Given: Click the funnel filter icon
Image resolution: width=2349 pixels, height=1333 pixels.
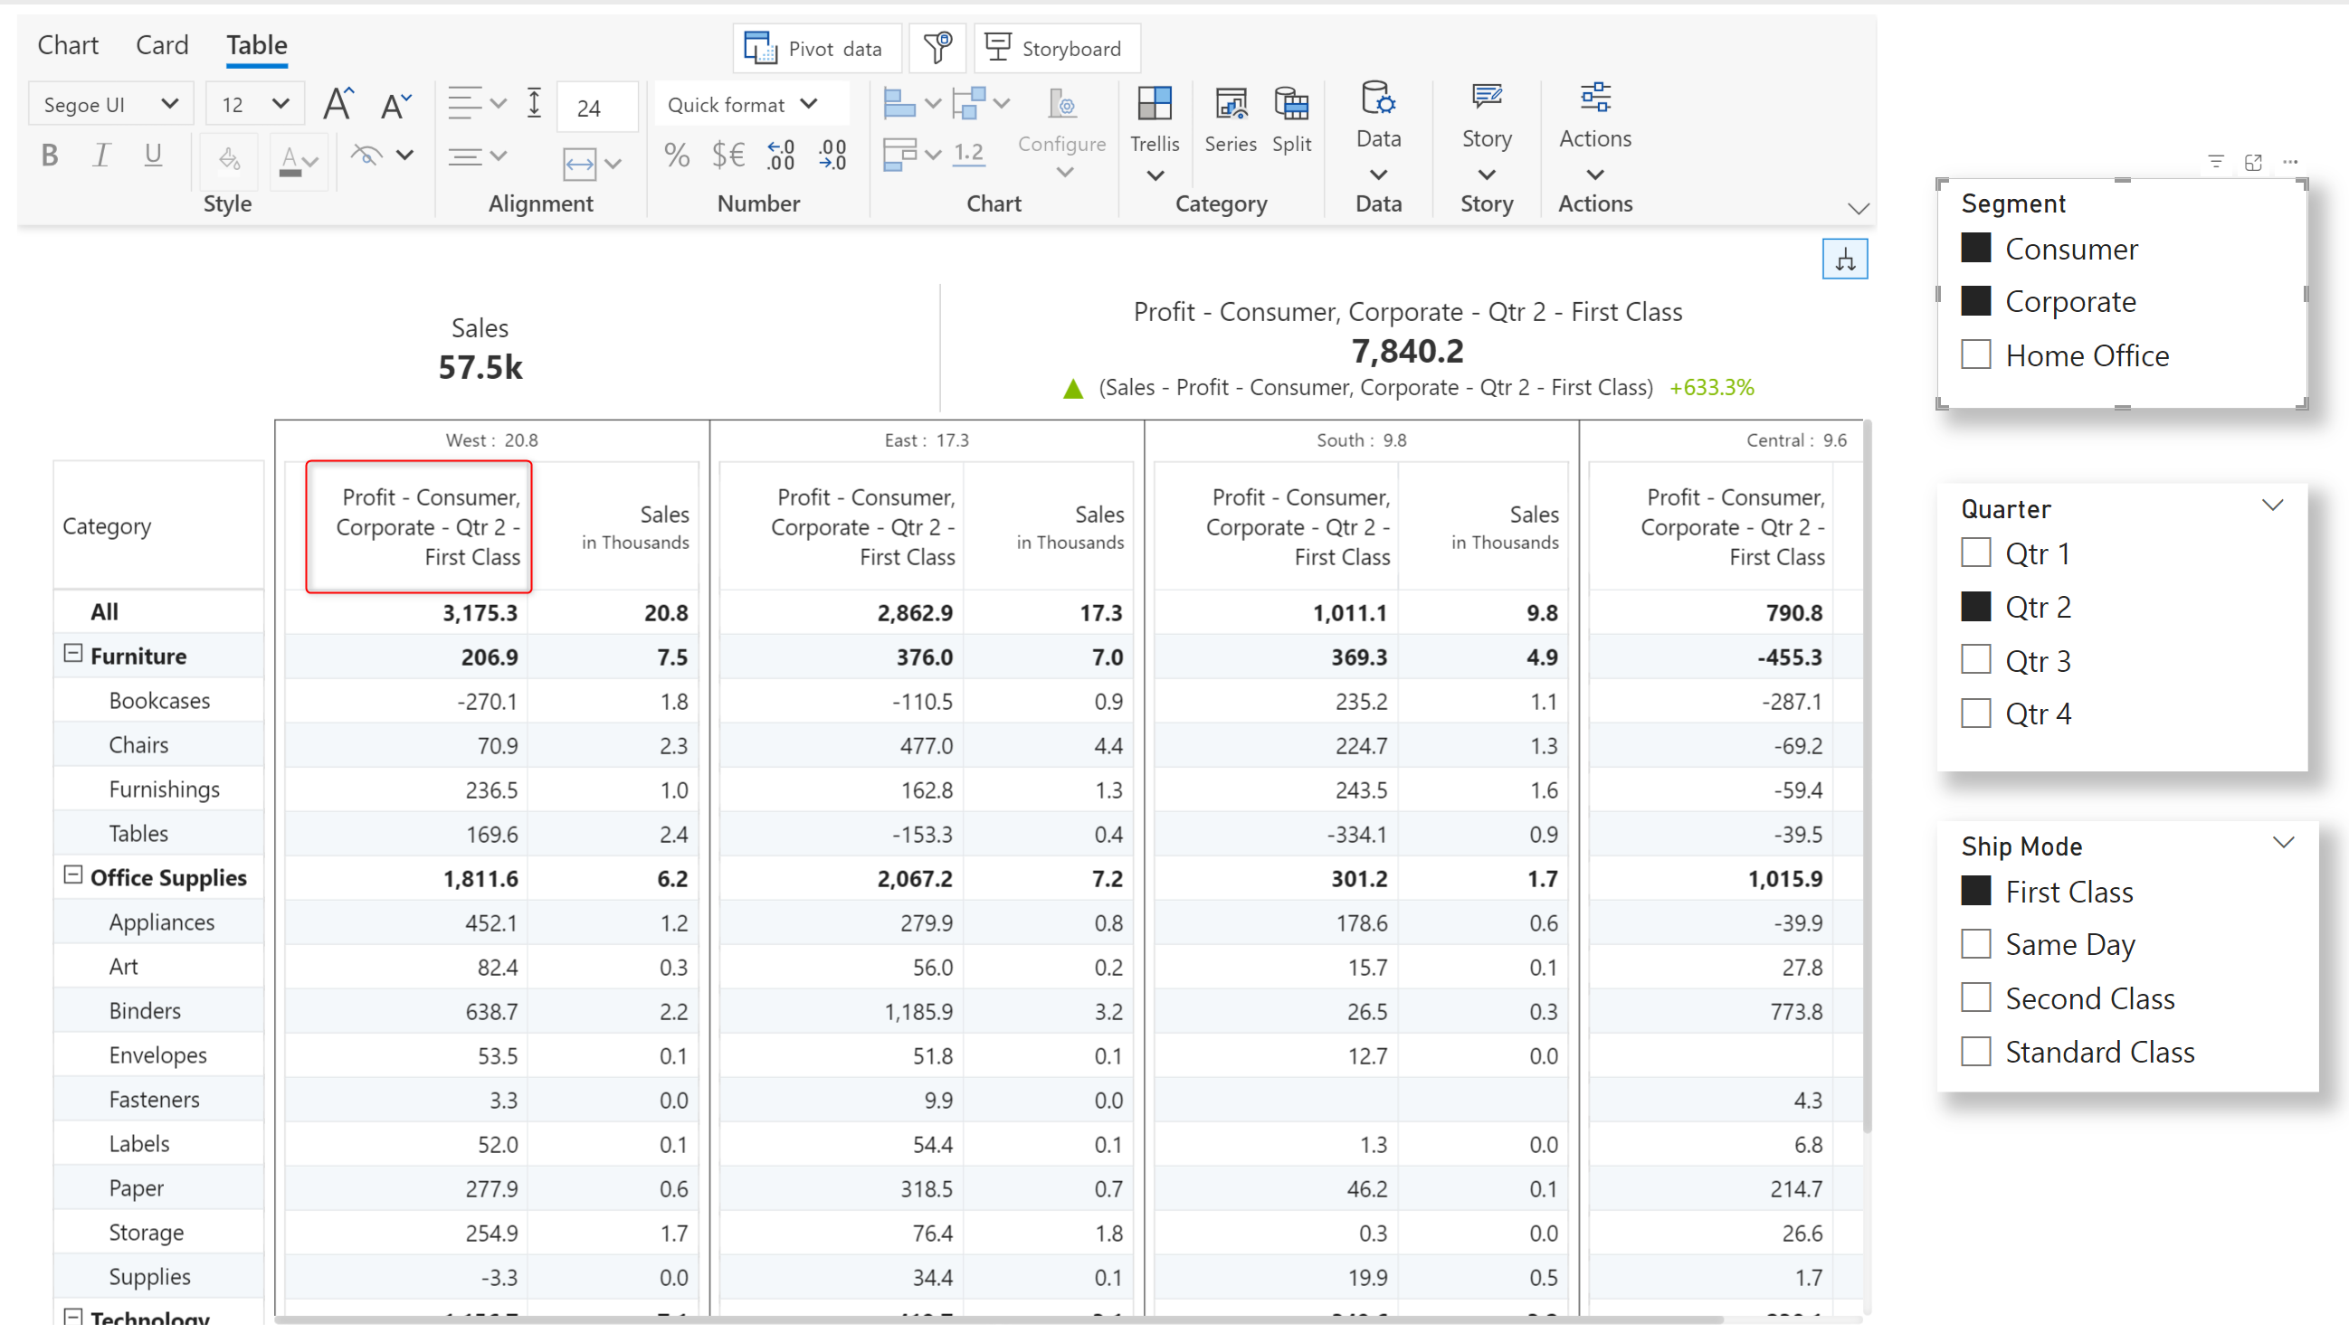Looking at the screenshot, I should pos(937,48).
